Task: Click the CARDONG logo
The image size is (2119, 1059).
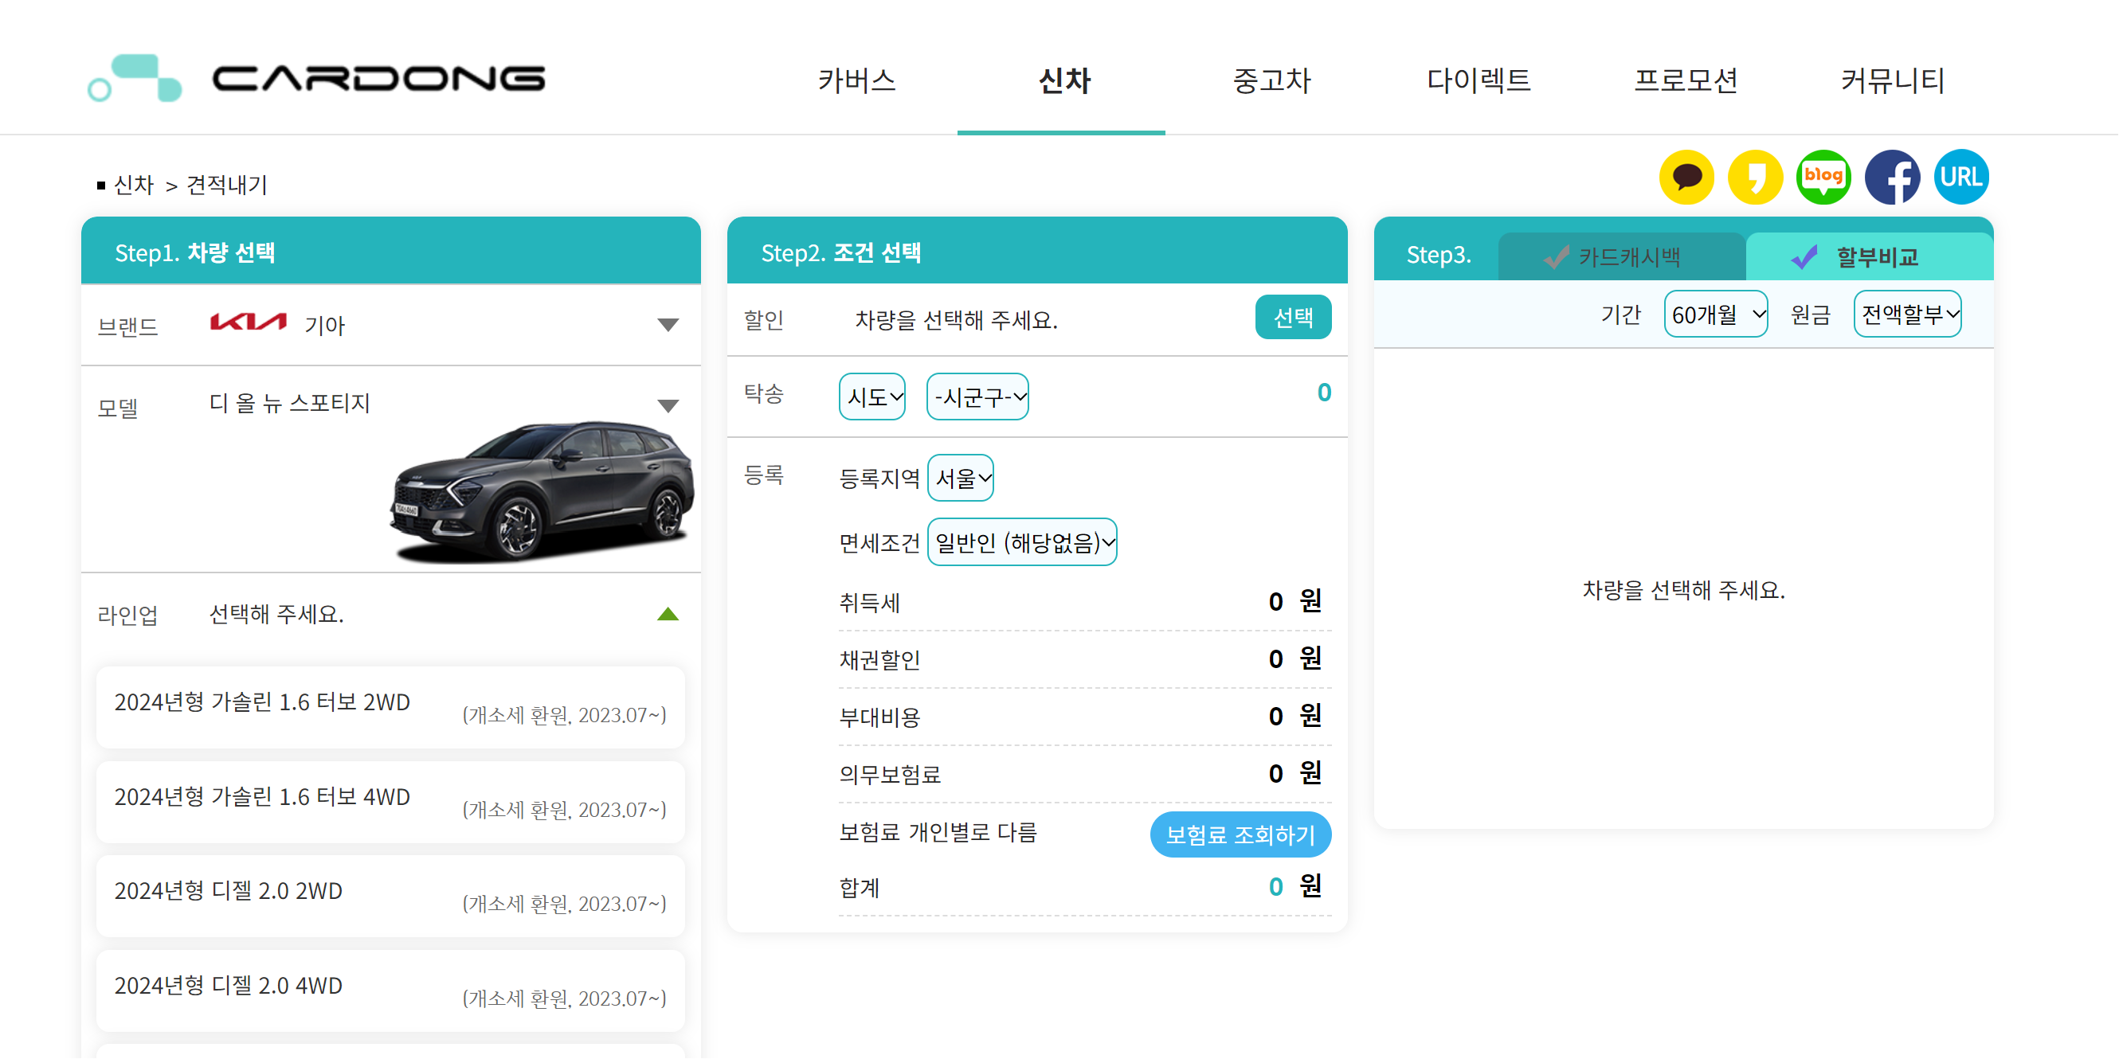Action: [317, 79]
